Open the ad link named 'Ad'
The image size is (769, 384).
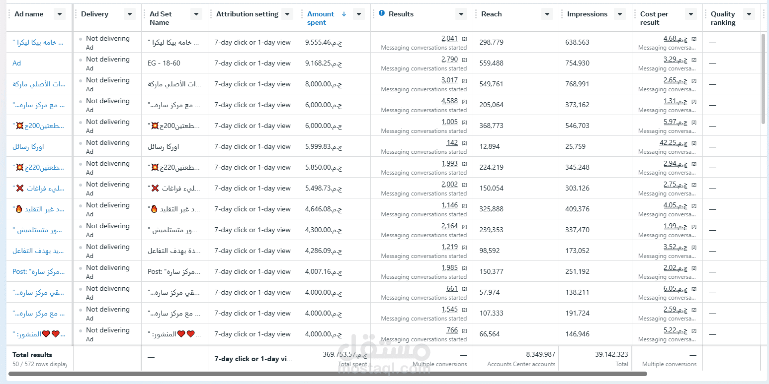[16, 63]
